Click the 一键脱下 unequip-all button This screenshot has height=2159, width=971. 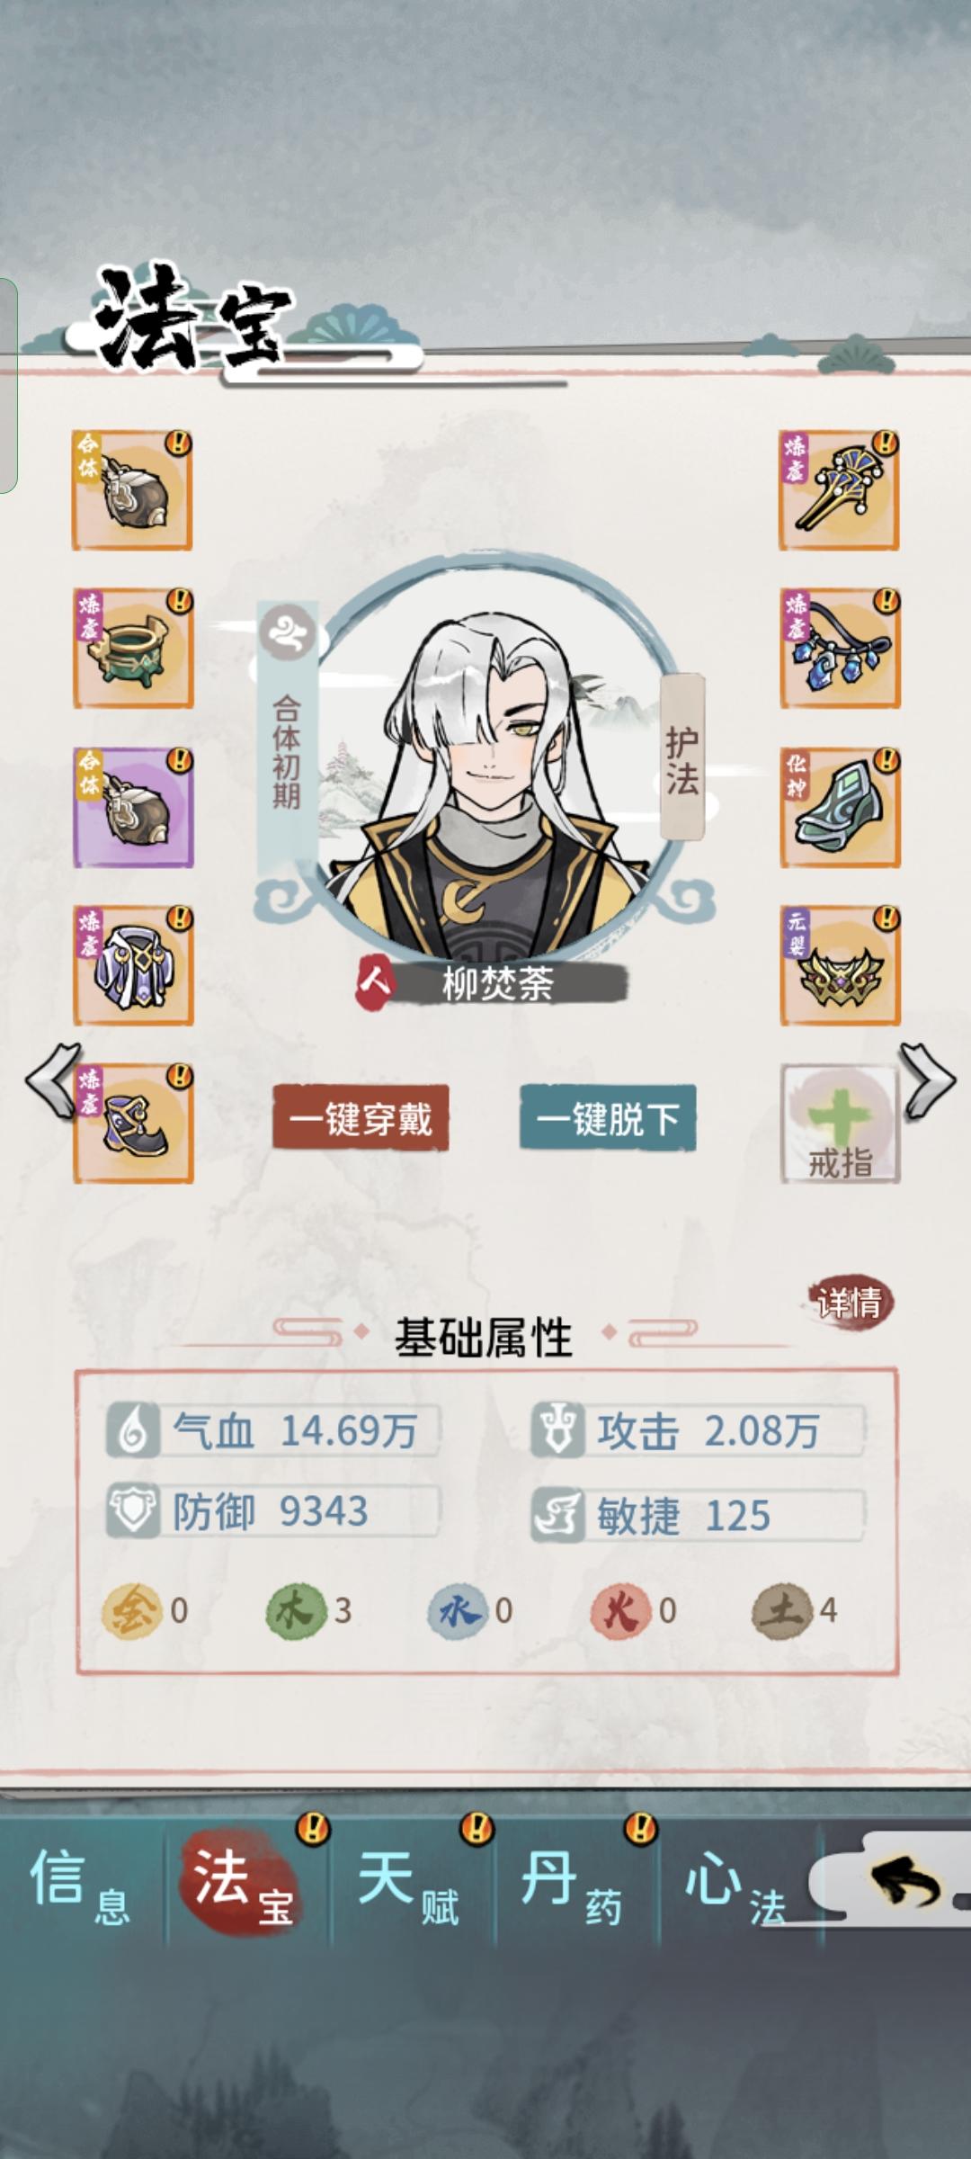pyautogui.click(x=608, y=1118)
